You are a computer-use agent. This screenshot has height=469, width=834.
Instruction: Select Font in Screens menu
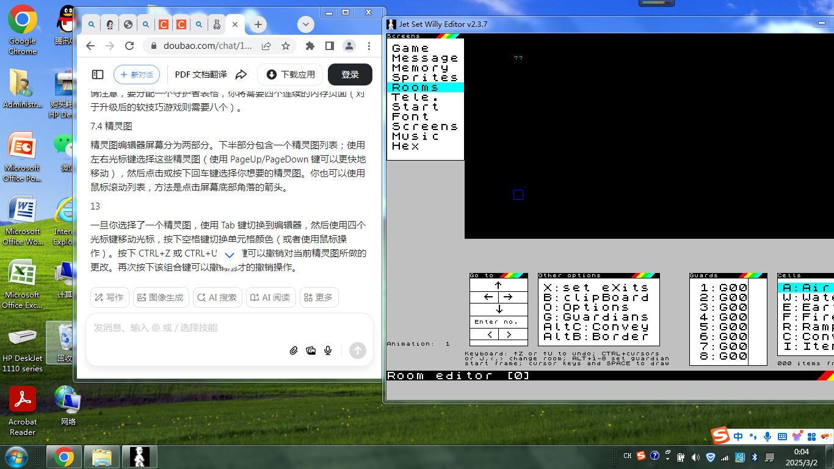tap(426, 117)
